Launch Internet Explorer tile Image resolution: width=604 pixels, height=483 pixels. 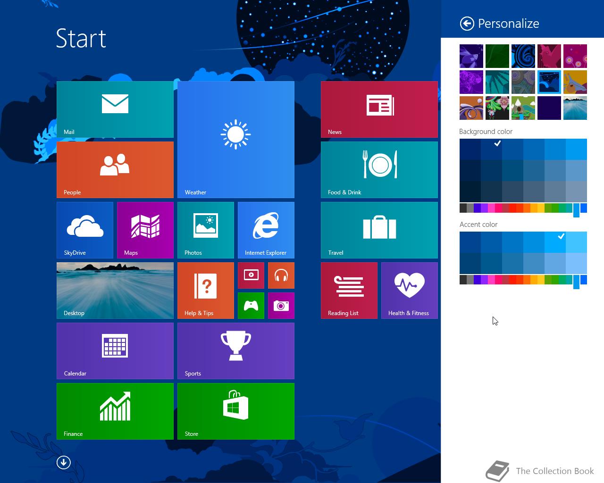point(266,230)
